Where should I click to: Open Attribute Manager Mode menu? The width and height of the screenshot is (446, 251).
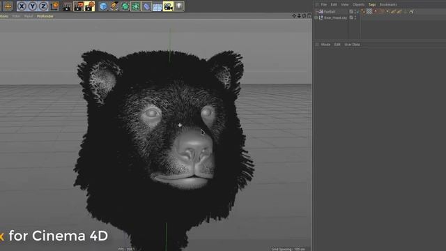point(325,45)
